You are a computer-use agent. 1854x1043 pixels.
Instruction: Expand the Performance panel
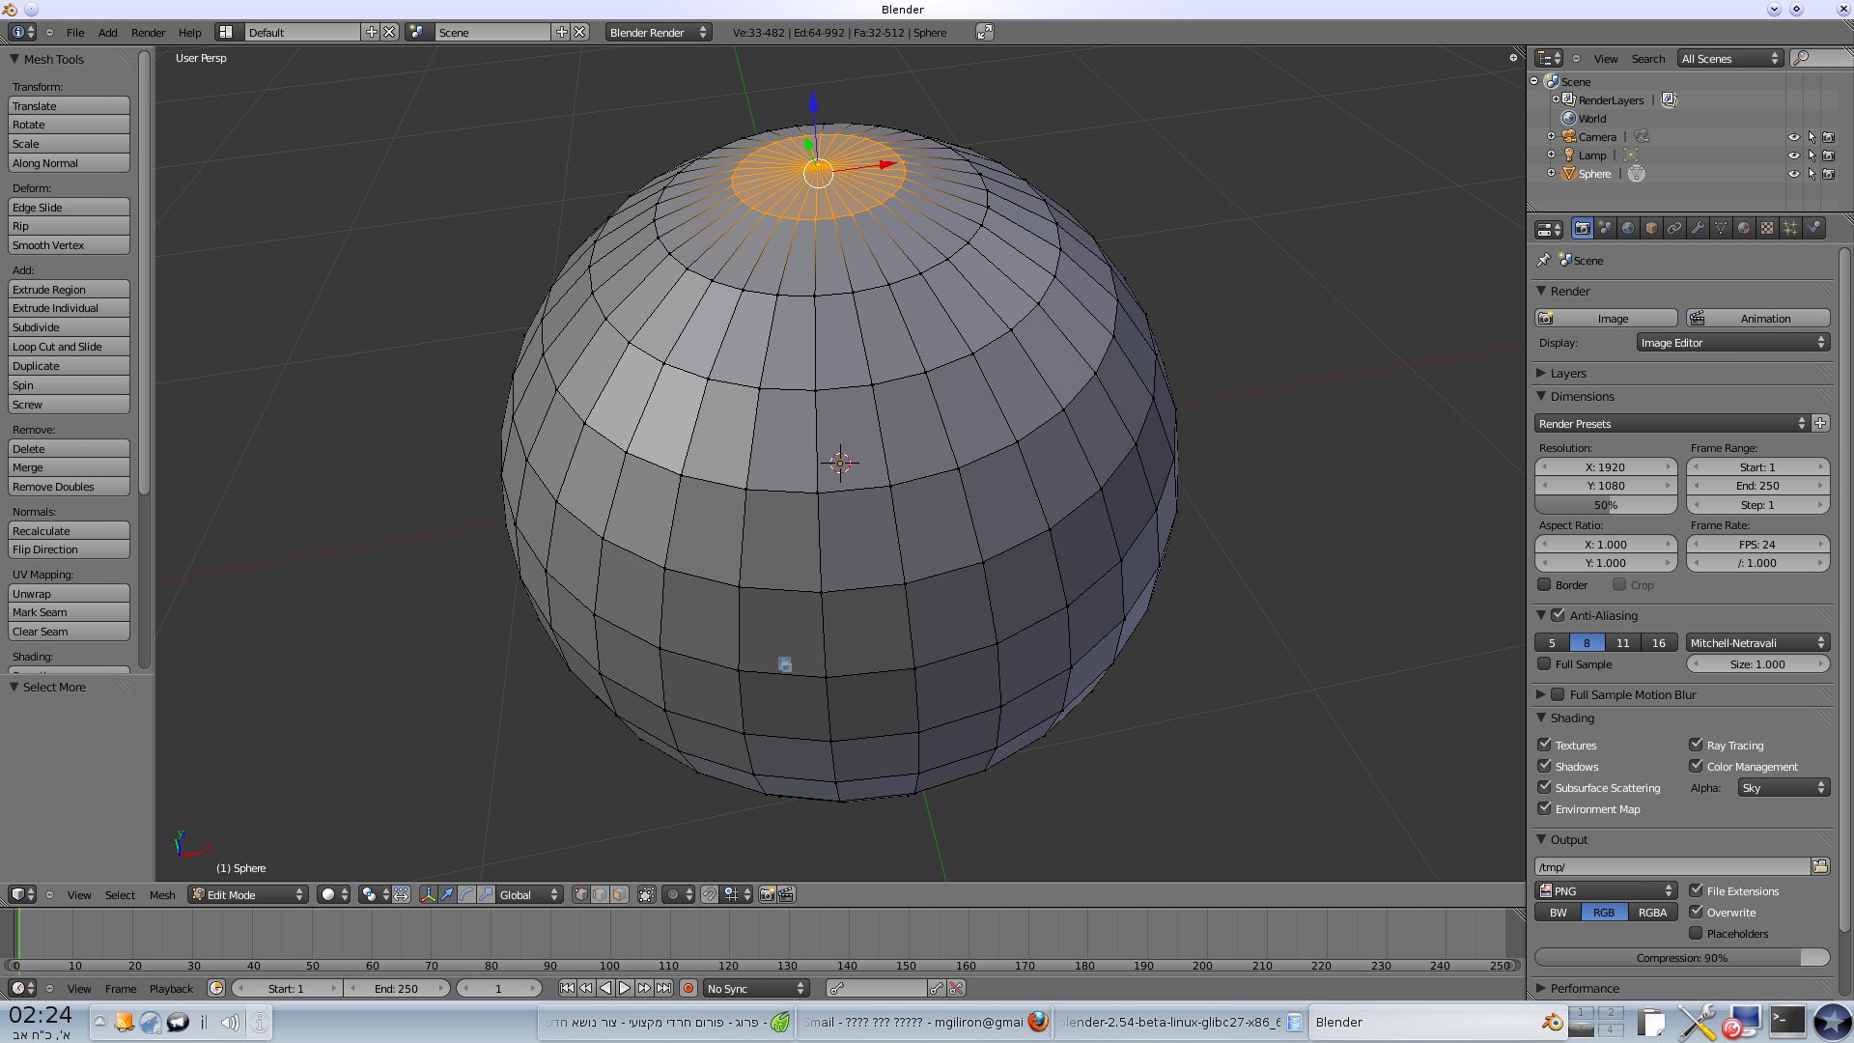pos(1584,988)
